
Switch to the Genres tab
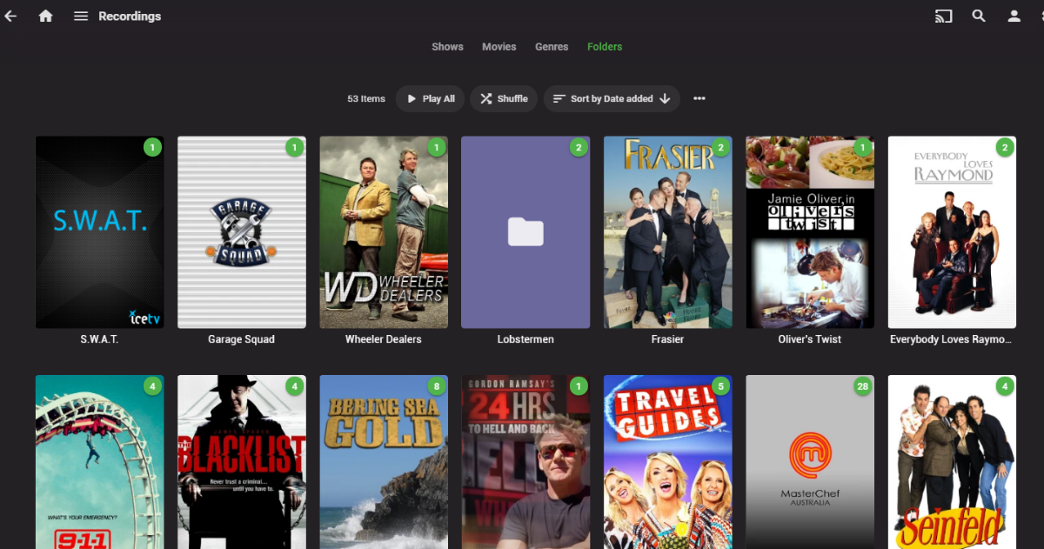click(552, 47)
